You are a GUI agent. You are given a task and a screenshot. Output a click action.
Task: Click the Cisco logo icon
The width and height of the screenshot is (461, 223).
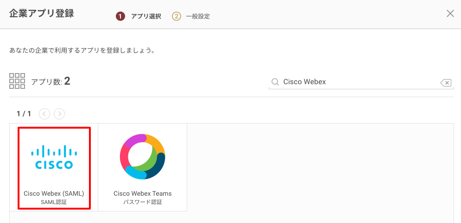coord(54,157)
